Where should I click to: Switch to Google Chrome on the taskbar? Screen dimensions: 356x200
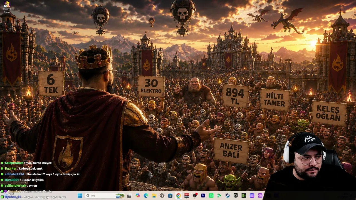(x=178, y=196)
